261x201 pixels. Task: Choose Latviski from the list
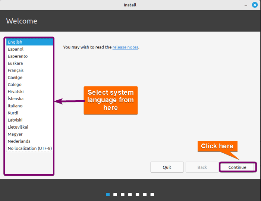(x=29, y=120)
